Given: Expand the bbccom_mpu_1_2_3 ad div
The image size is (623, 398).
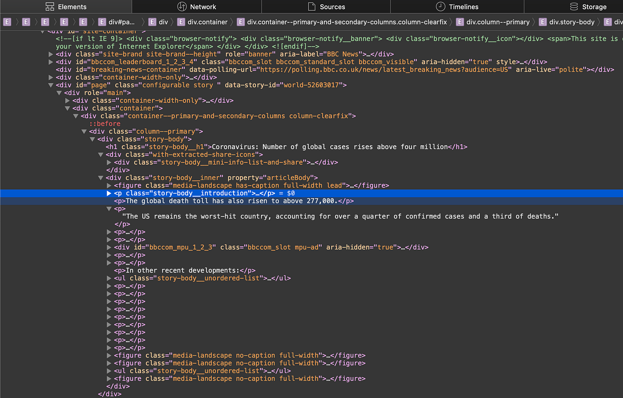Looking at the screenshot, I should 109,247.
